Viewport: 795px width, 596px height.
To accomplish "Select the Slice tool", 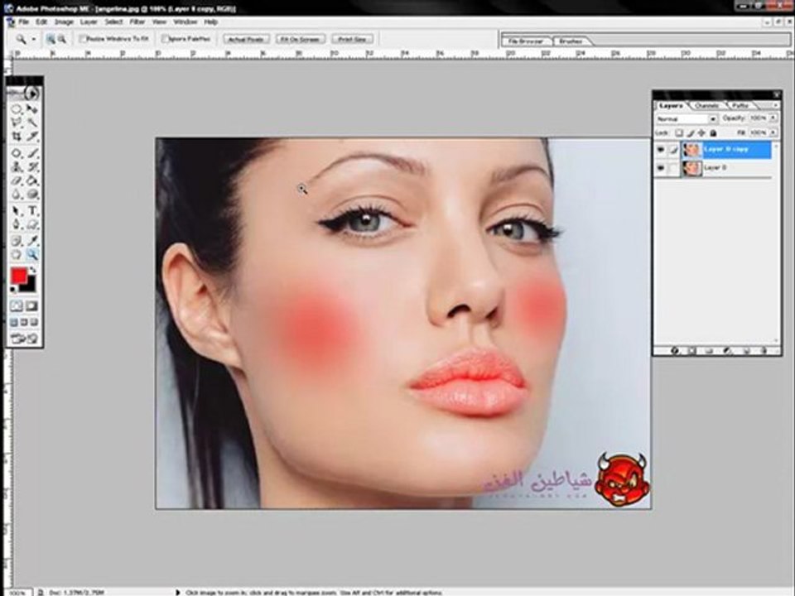I will click(x=32, y=137).
